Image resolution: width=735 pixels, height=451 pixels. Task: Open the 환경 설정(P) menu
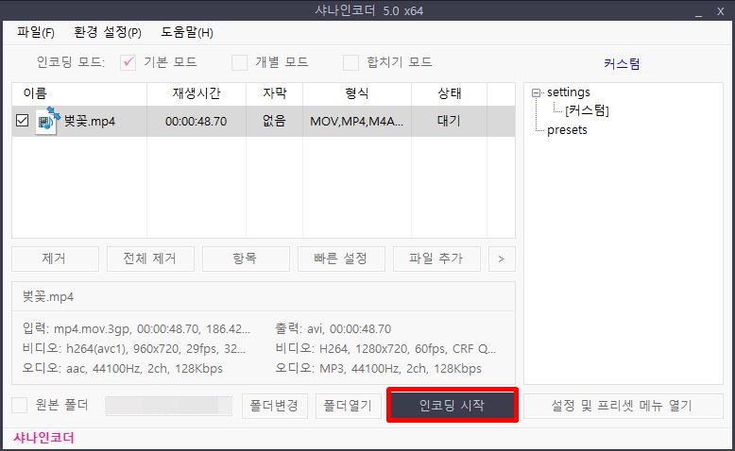pos(108,32)
